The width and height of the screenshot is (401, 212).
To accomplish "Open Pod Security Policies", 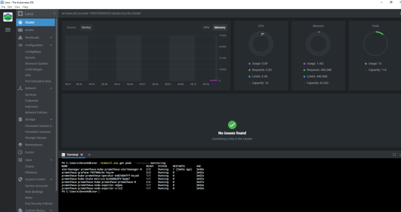I will [x=39, y=203].
